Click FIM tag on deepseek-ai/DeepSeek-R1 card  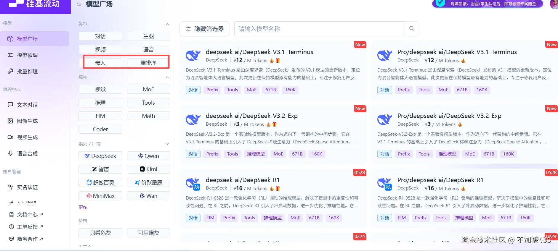[x=210, y=218]
